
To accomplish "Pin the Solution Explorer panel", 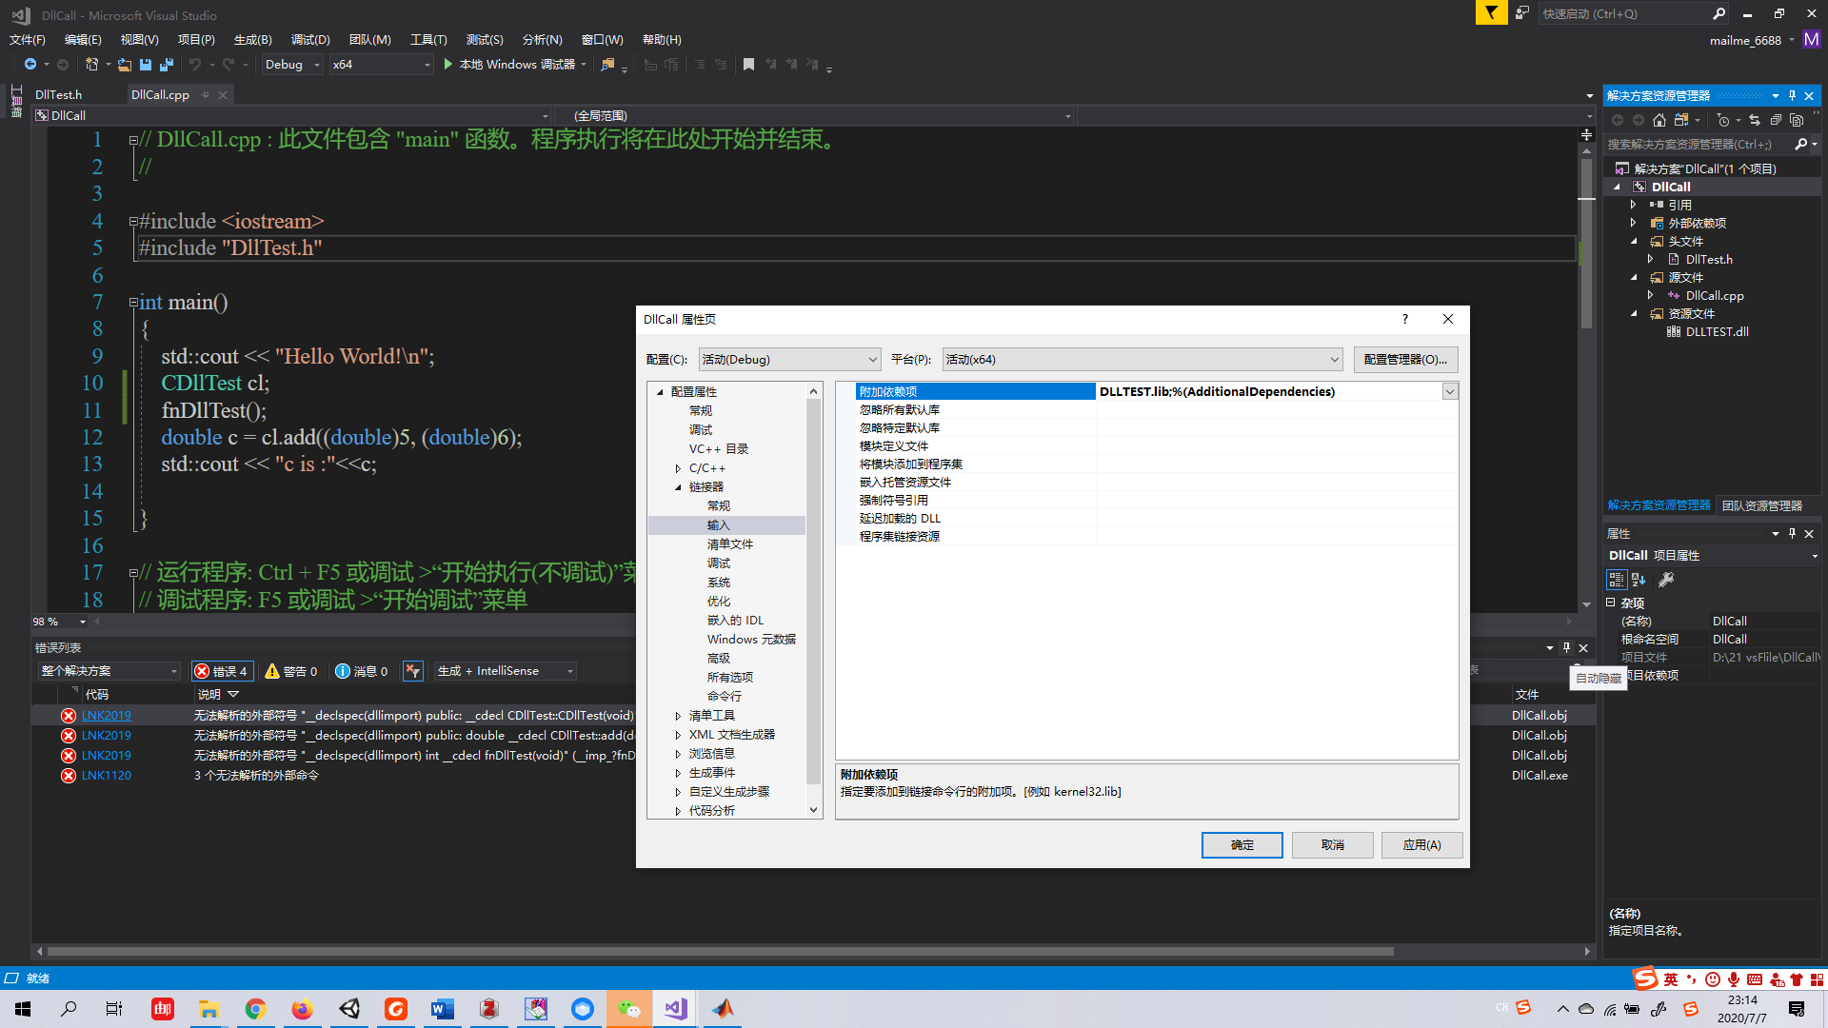I will point(1792,95).
